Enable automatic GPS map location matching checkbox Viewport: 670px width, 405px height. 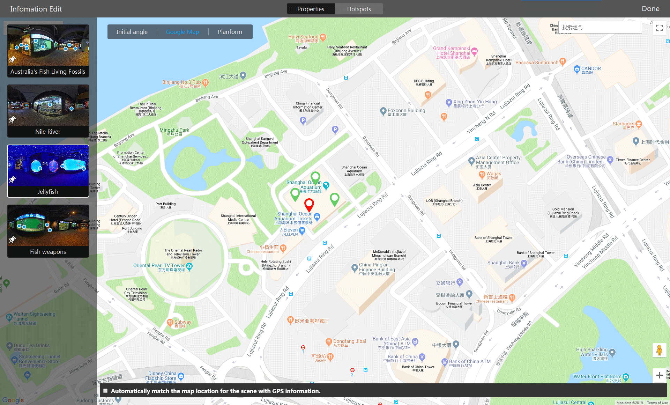(x=105, y=391)
